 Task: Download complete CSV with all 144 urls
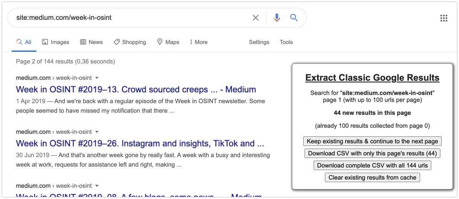(372, 165)
